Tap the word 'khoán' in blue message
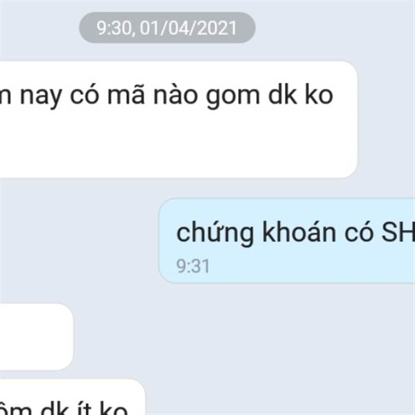Screen dimensions: 415x415 coord(299,231)
